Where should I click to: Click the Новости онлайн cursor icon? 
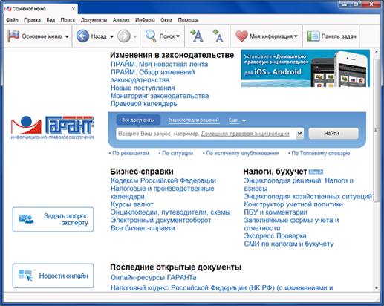[x=26, y=276]
